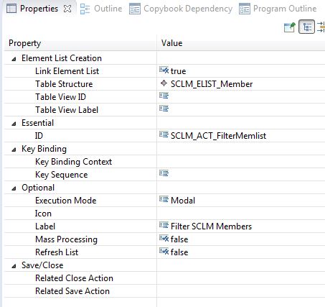Click the partially visible advanced properties toolbar icon

[321, 27]
